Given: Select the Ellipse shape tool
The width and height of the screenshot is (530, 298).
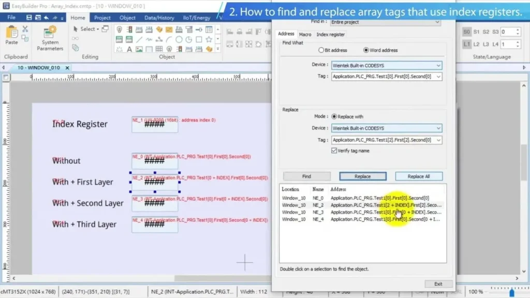Looking at the screenshot, I should pos(179,39).
